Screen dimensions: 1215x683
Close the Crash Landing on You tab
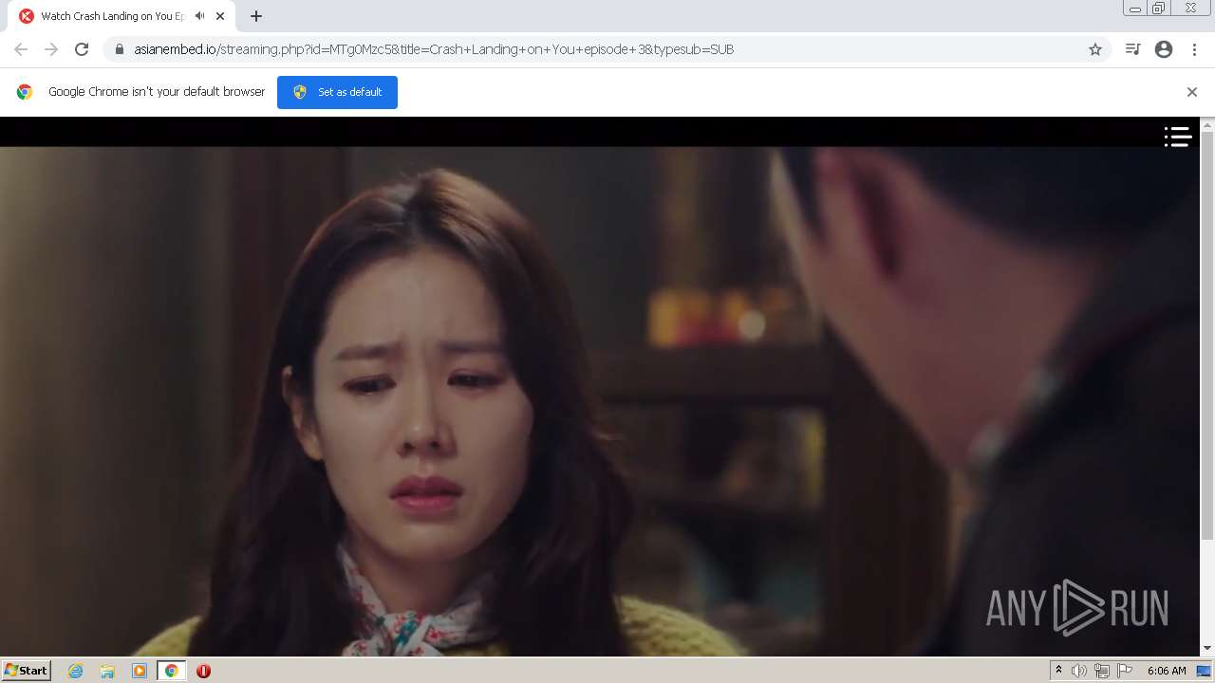pyautogui.click(x=220, y=16)
